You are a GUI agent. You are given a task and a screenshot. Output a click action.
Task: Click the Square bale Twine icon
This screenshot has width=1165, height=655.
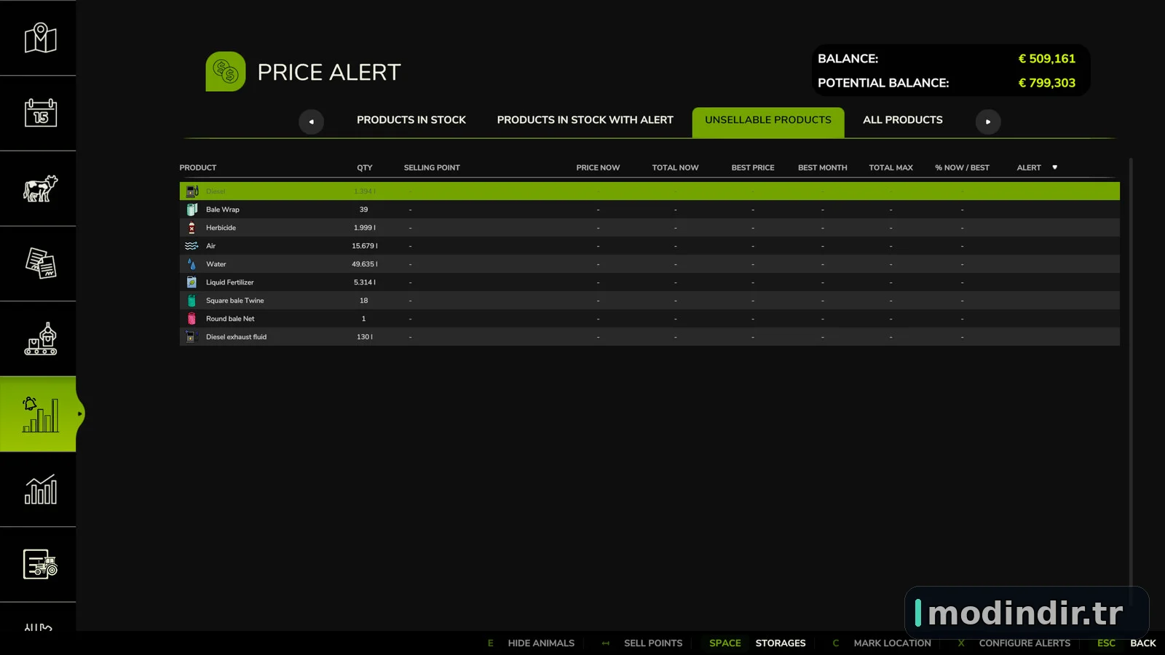[x=191, y=301]
